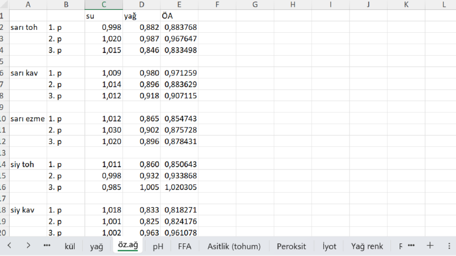Click su value 1,009
The height and width of the screenshot is (256, 456).
point(104,73)
